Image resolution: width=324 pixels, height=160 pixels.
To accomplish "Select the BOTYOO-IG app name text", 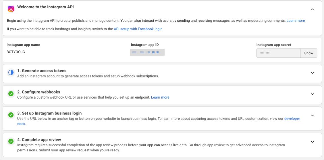I will [16, 52].
